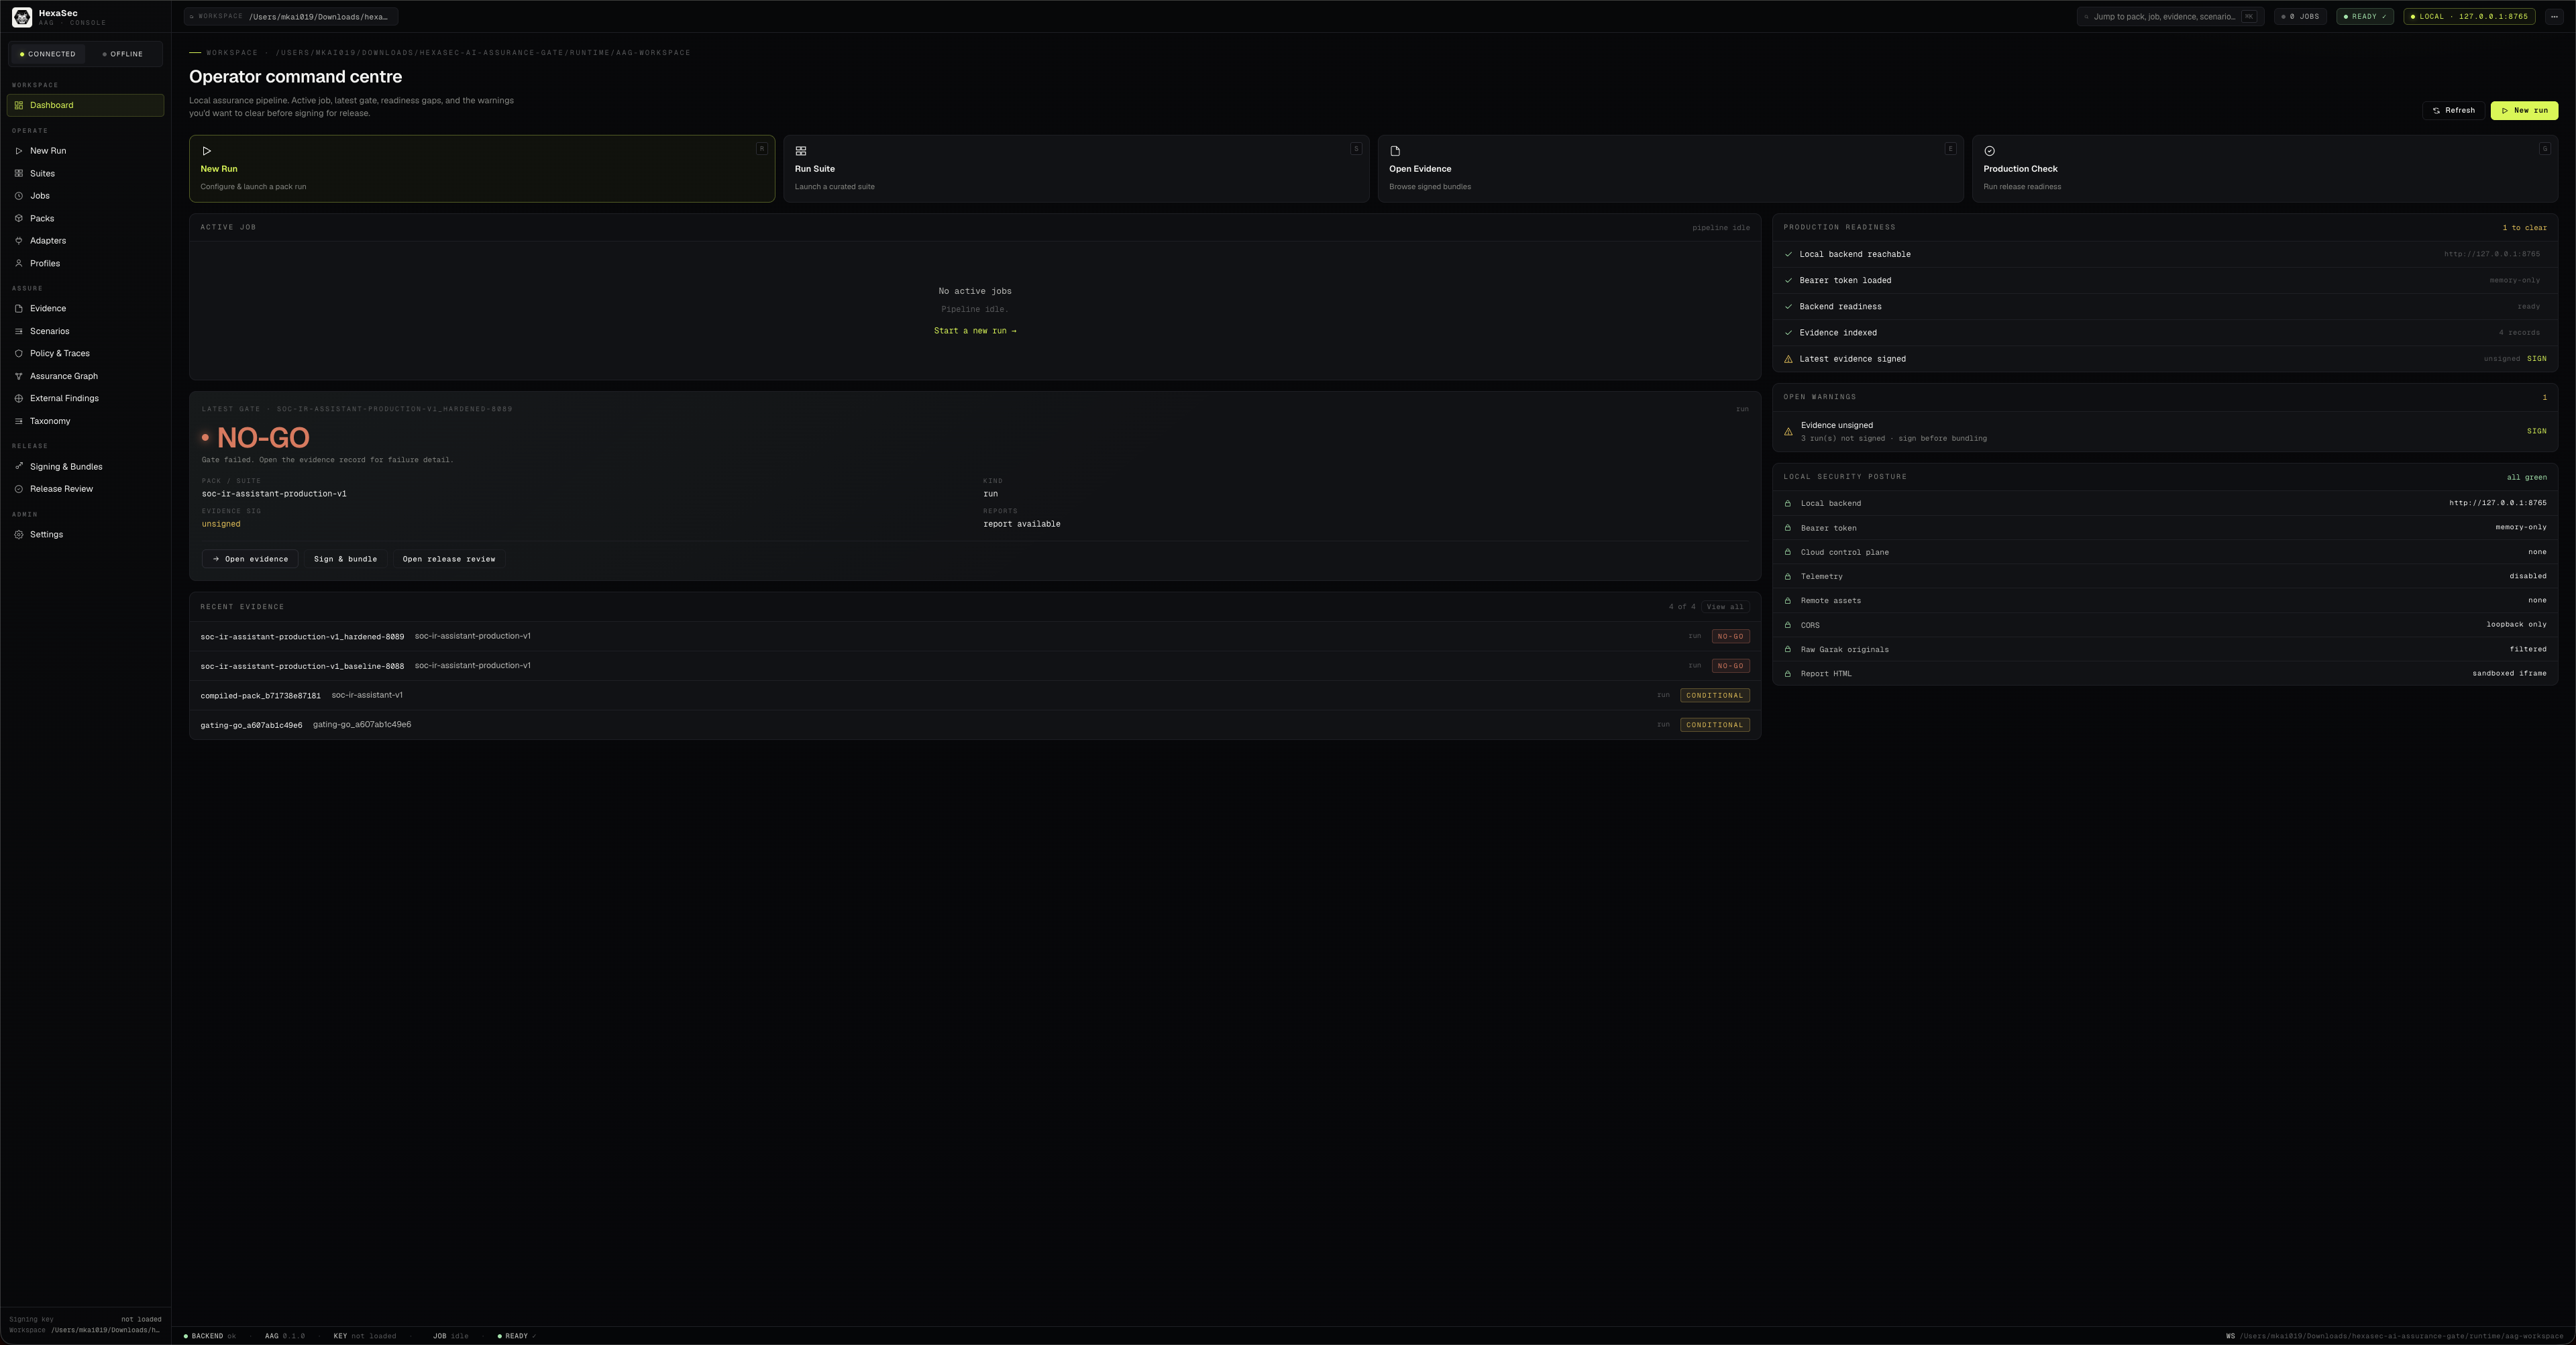Switch mode to CONNECTED
Image resolution: width=2576 pixels, height=1345 pixels.
pos(47,54)
